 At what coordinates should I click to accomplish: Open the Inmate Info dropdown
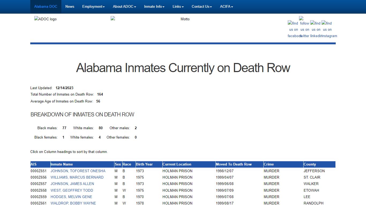[x=154, y=7]
